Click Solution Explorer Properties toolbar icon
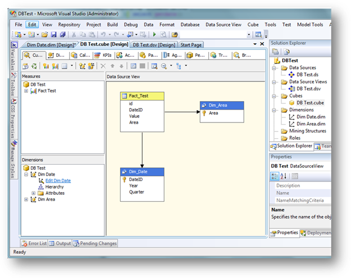Screen dimensions: 351x278 click(x=275, y=52)
